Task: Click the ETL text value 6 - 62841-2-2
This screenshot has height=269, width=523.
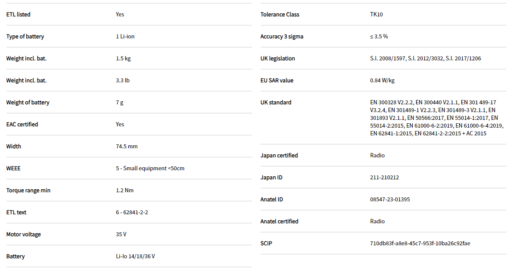Action: (x=132, y=212)
